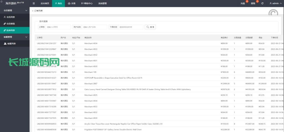Focus the 订单号 search input field
This screenshot has height=132, width=284.
(x=58, y=27)
